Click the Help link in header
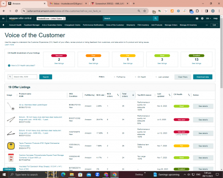223x178 pixels. coord(215,18)
